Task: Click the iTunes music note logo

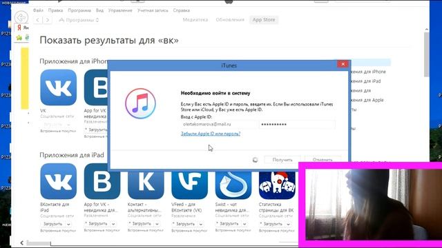Action: point(140,103)
